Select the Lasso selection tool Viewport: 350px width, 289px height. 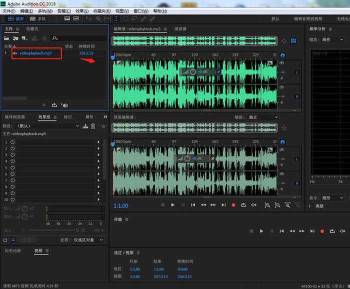point(133,18)
